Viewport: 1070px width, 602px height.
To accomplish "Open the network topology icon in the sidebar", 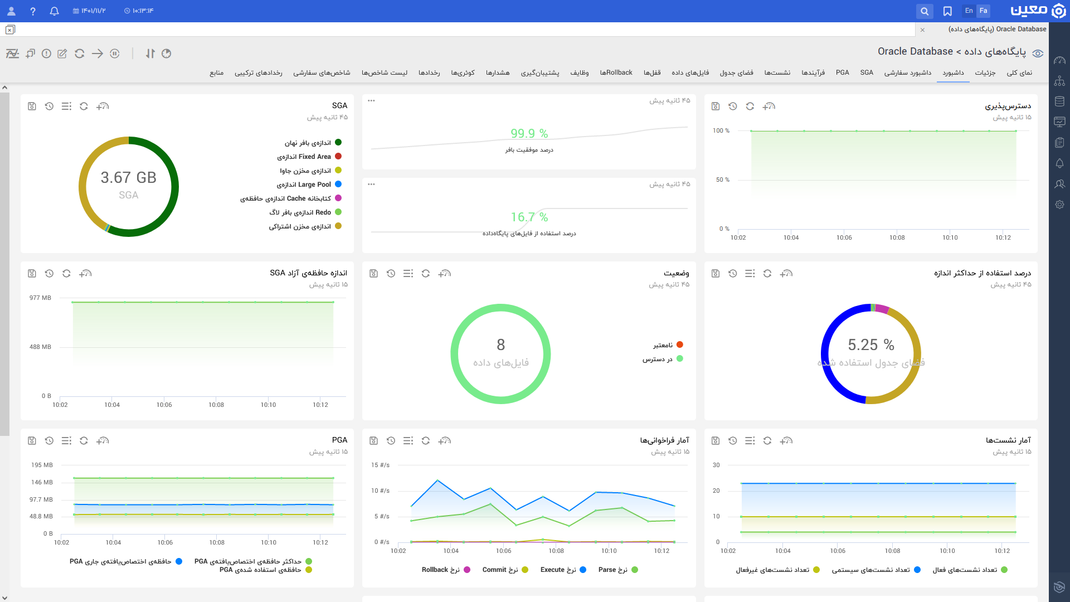I will [1059, 81].
